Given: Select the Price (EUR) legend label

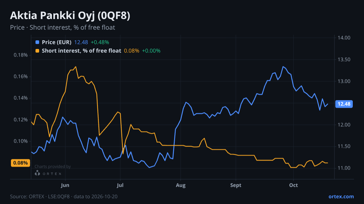Looking at the screenshot, I should [57, 42].
